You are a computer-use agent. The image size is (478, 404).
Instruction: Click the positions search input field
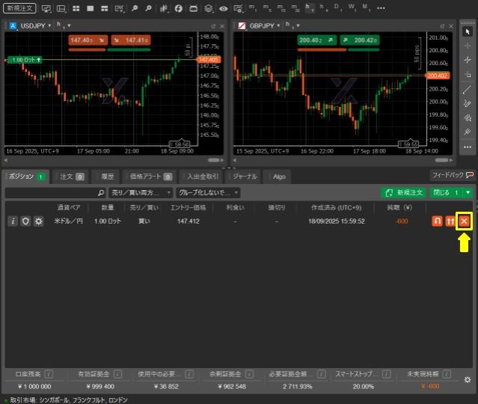coord(55,193)
